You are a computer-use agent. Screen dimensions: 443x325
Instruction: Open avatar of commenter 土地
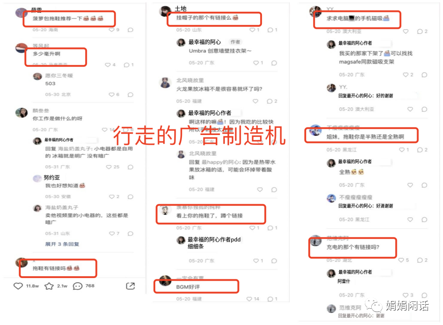(x=165, y=11)
